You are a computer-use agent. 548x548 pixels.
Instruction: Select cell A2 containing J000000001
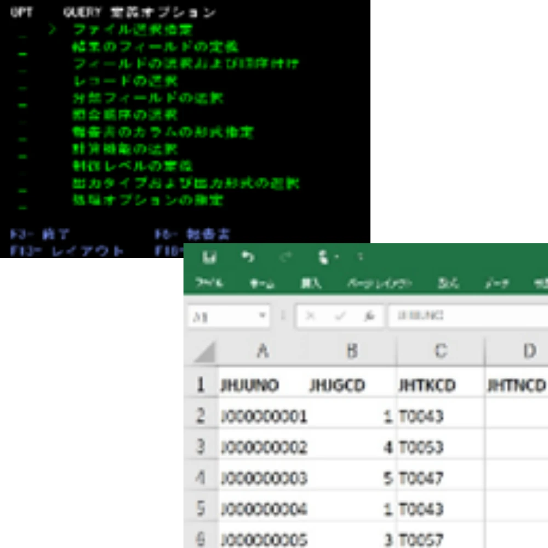(263, 415)
